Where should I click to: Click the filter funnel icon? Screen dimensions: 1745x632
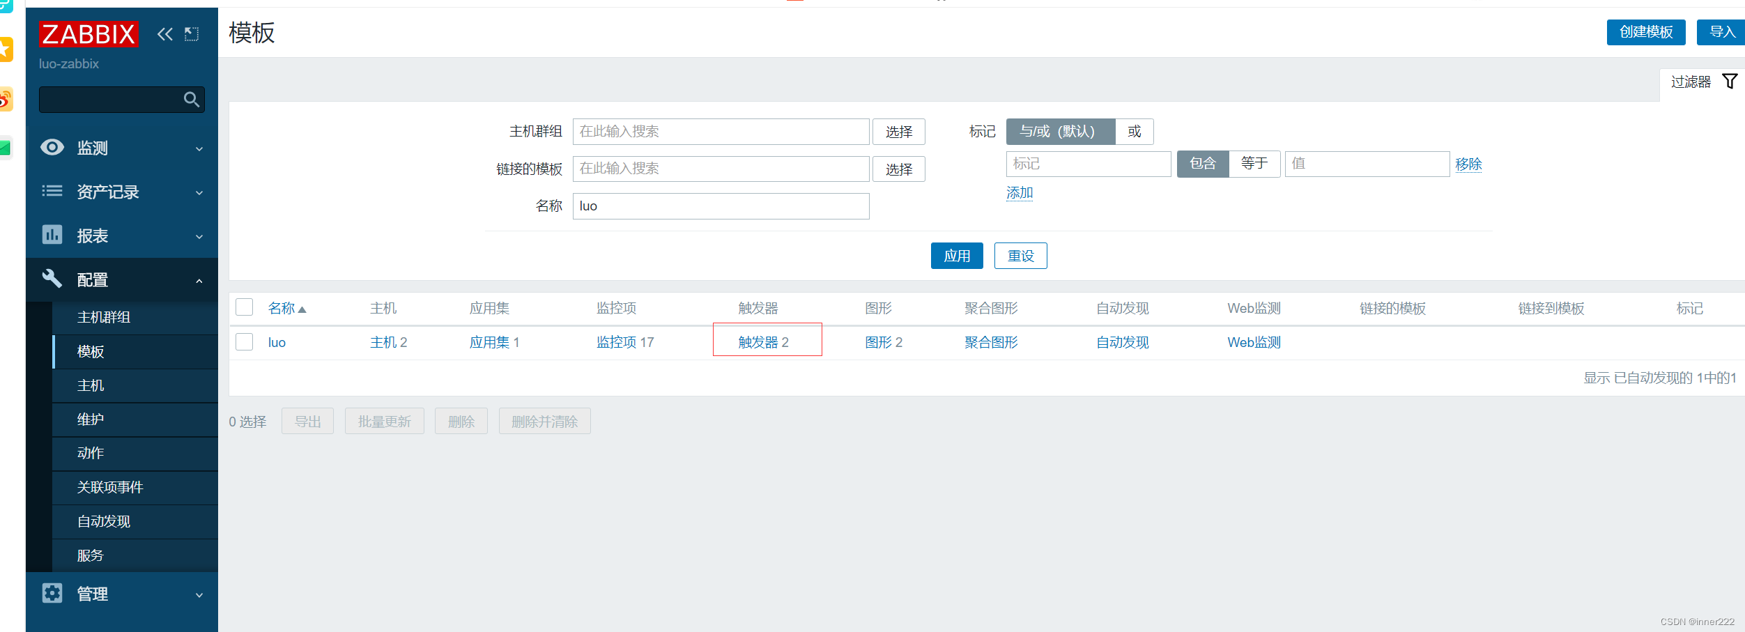1730,82
